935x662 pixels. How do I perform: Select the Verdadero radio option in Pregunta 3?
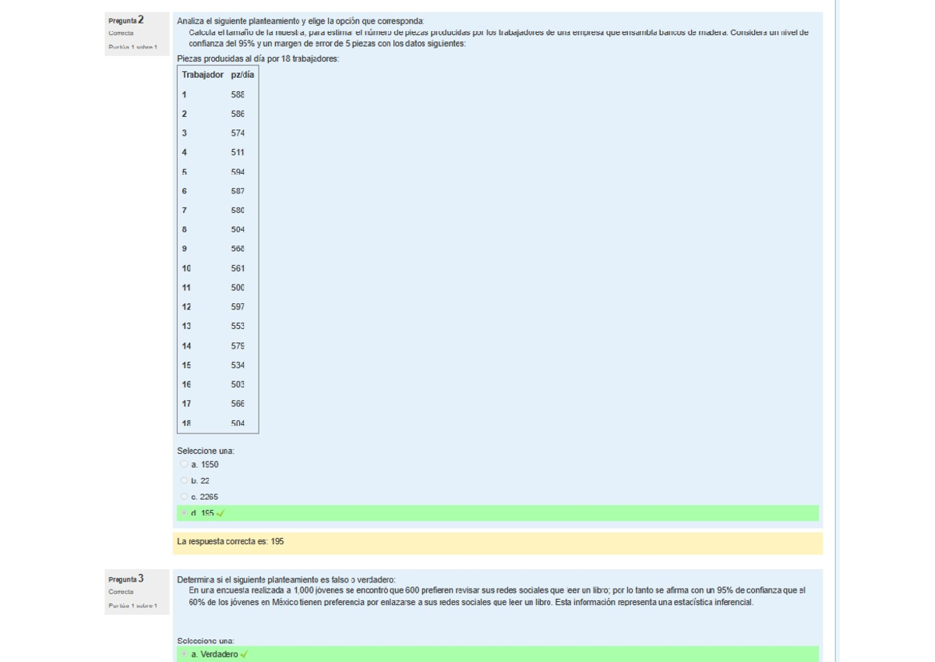pos(184,654)
